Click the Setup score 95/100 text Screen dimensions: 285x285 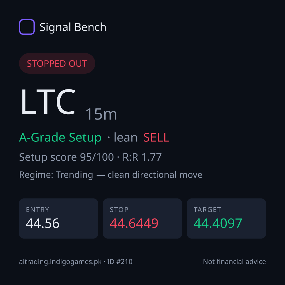pos(66,157)
